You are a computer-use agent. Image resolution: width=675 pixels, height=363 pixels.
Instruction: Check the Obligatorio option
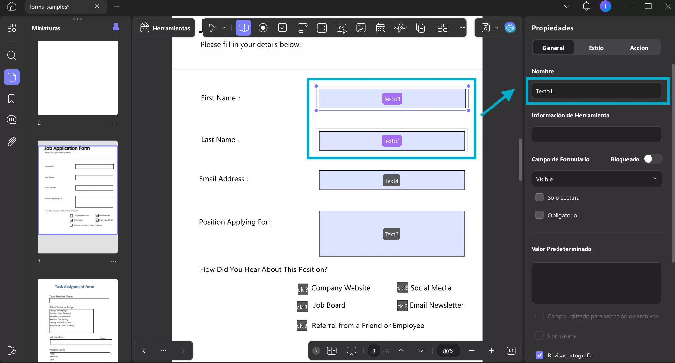pos(540,215)
